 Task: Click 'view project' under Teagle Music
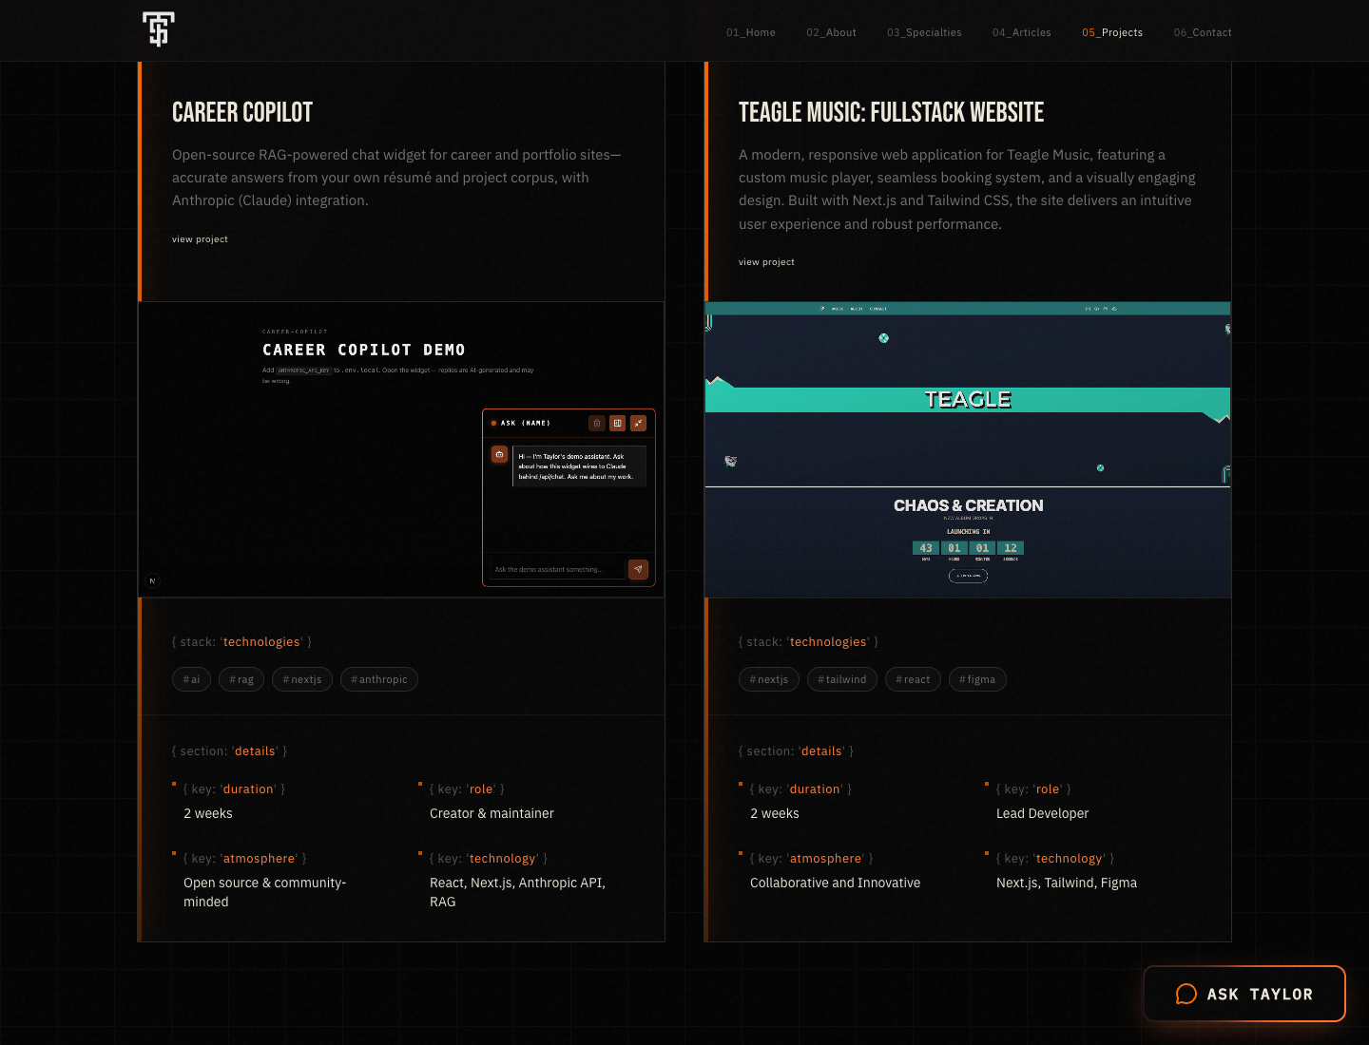tap(766, 262)
